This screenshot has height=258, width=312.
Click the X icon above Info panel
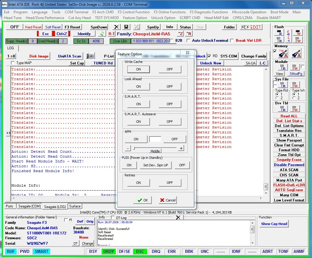click(x=178, y=217)
